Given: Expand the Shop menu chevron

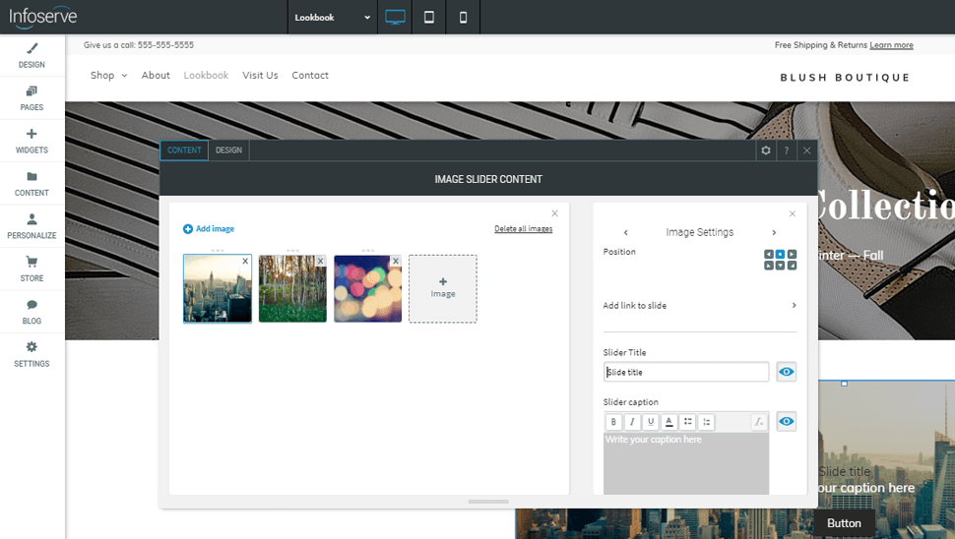Looking at the screenshot, I should [124, 76].
